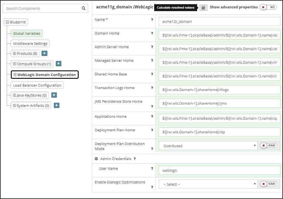Toggle Show advanced properties switch
283x199 pixels.
pyautogui.click(x=268, y=7)
